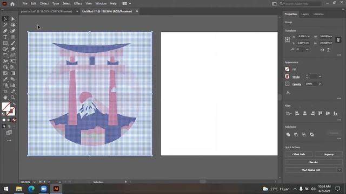Image resolution: width=346 pixels, height=194 pixels.
Task: Flip selection vertically in Transform
Action: (328, 50)
